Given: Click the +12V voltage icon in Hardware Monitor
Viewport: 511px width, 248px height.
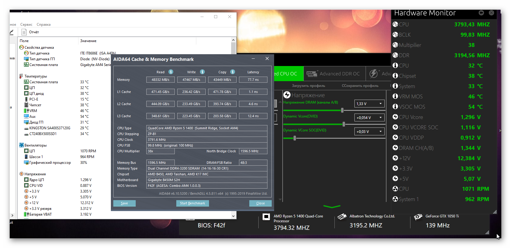Looking at the screenshot, I should point(395,158).
